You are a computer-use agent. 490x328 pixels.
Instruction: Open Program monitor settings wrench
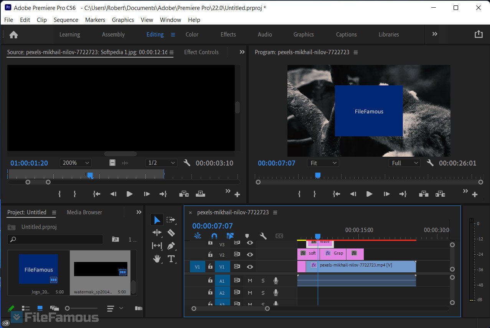(x=430, y=163)
